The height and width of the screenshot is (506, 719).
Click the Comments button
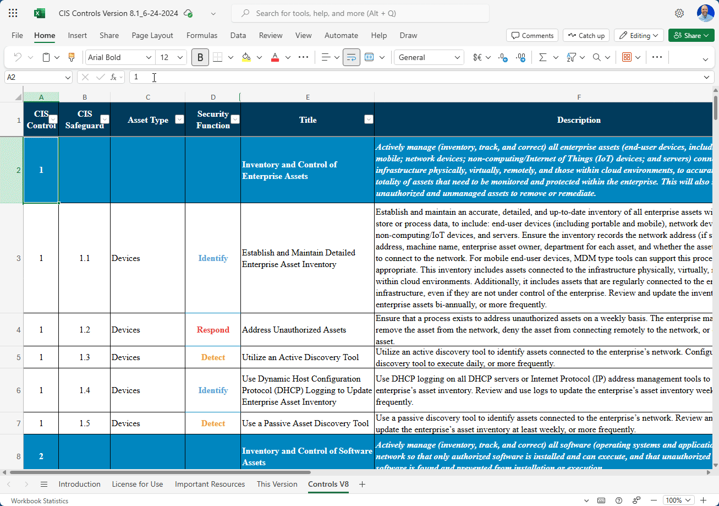pos(532,35)
